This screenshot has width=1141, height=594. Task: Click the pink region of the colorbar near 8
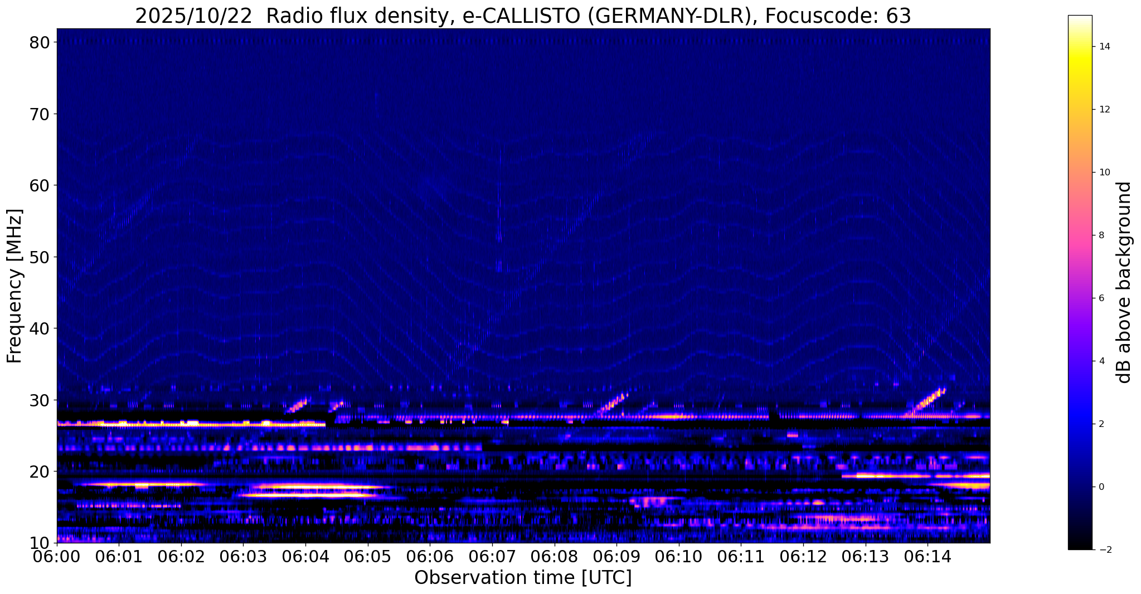[x=1080, y=235]
